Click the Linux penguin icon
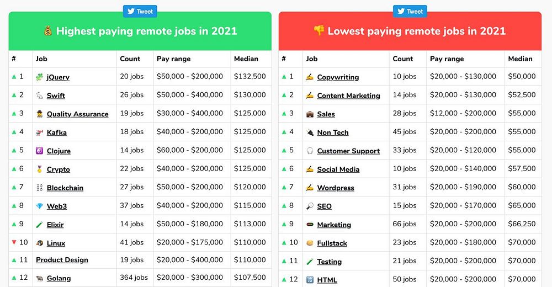Screen dimensions: 552x287 click(x=40, y=243)
